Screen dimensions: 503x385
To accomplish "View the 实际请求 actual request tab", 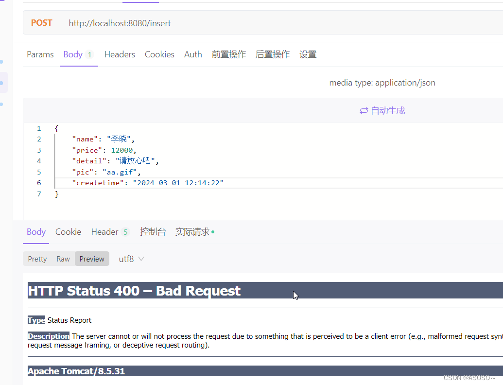I will pyautogui.click(x=192, y=232).
